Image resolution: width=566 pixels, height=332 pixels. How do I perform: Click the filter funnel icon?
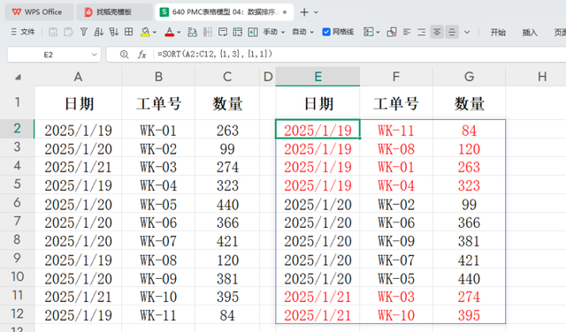[84, 32]
